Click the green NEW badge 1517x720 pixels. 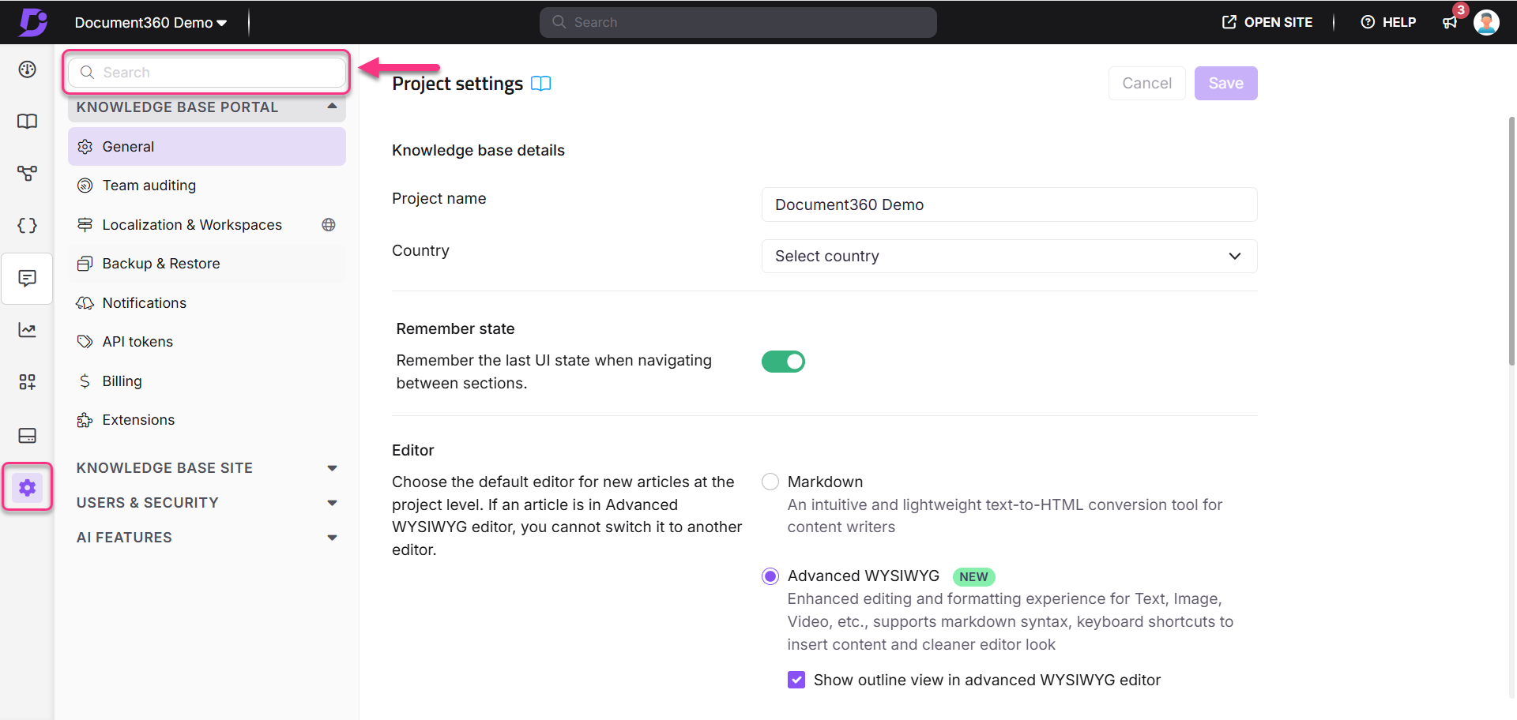tap(973, 577)
